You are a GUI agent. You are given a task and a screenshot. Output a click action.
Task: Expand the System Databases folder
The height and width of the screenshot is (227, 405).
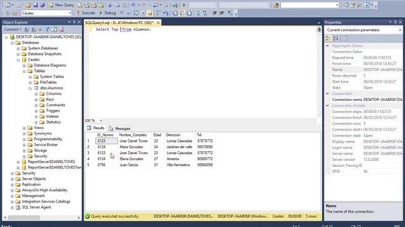pyautogui.click(x=18, y=49)
